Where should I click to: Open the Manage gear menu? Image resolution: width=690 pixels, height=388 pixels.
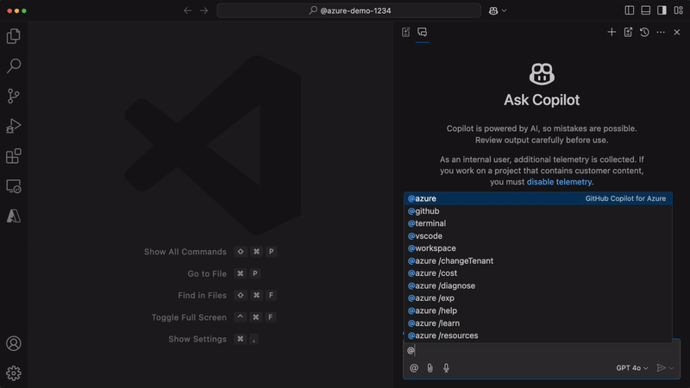(14, 373)
